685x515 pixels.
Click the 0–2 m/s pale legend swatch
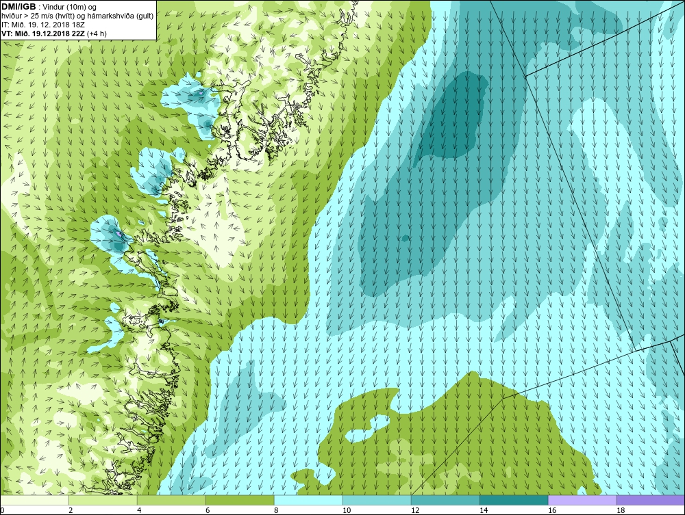35,500
